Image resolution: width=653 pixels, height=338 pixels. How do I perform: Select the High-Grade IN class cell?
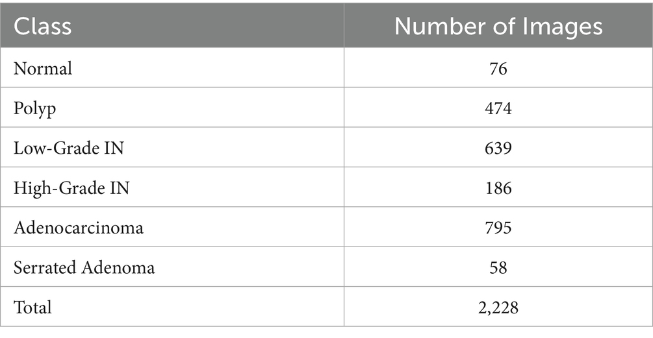pyautogui.click(x=71, y=188)
